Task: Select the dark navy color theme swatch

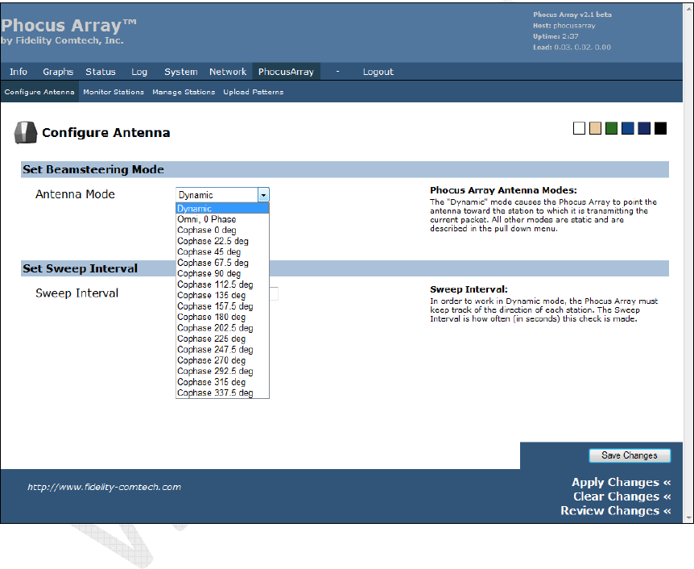Action: pyautogui.click(x=644, y=128)
